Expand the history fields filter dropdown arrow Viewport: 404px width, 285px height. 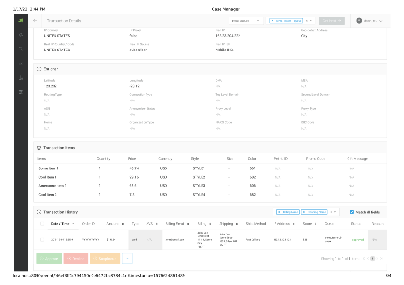[x=335, y=212]
